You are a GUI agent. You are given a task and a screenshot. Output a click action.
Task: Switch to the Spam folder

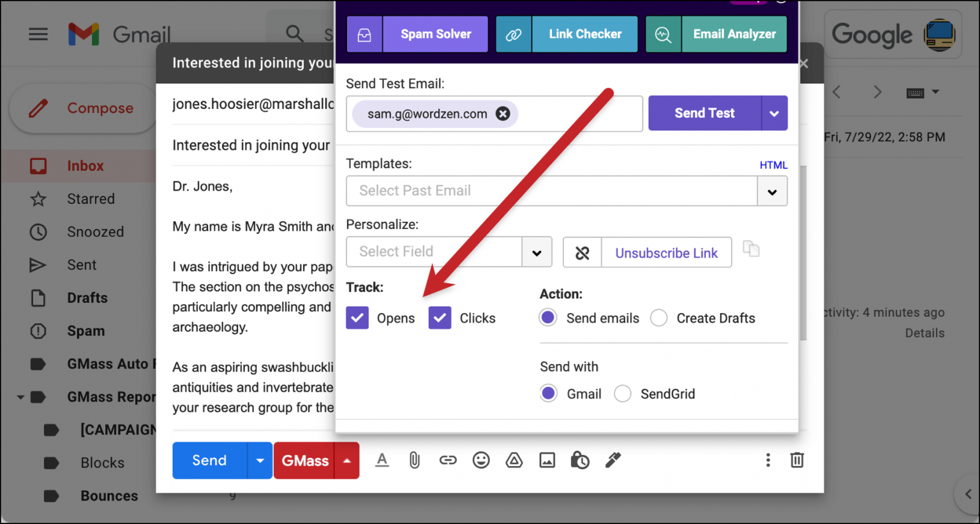click(x=85, y=331)
